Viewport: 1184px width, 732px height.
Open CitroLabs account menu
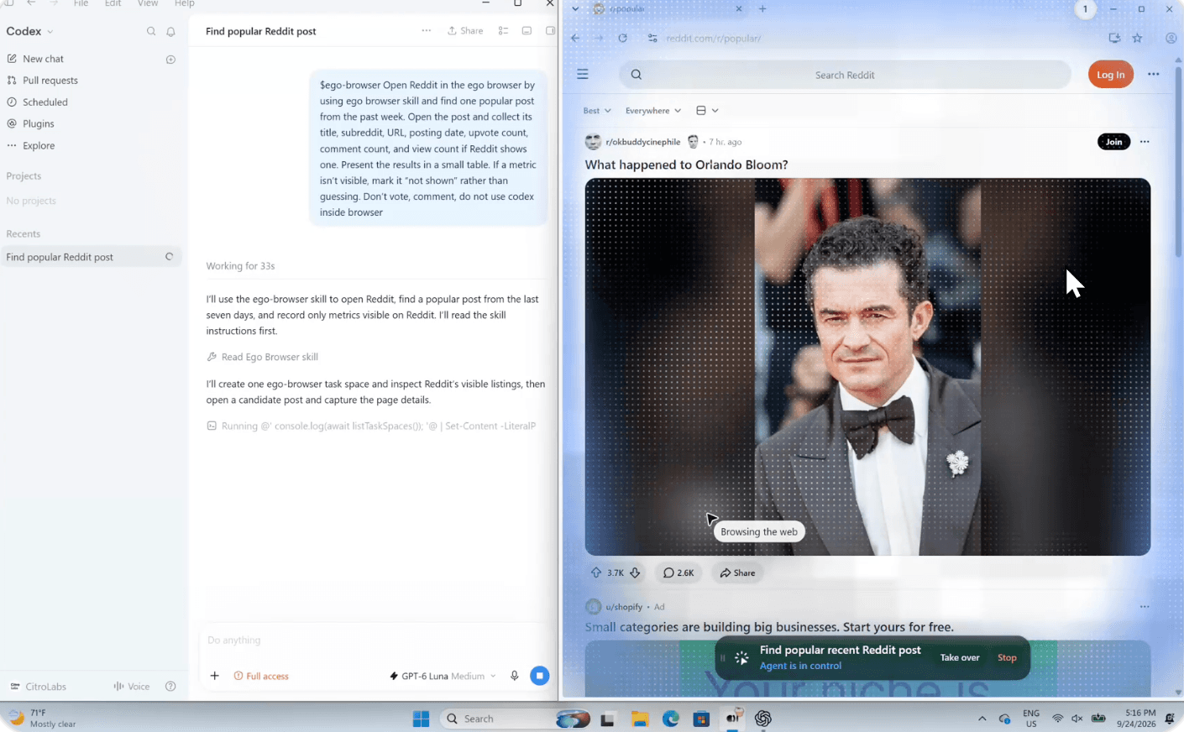[x=38, y=687]
